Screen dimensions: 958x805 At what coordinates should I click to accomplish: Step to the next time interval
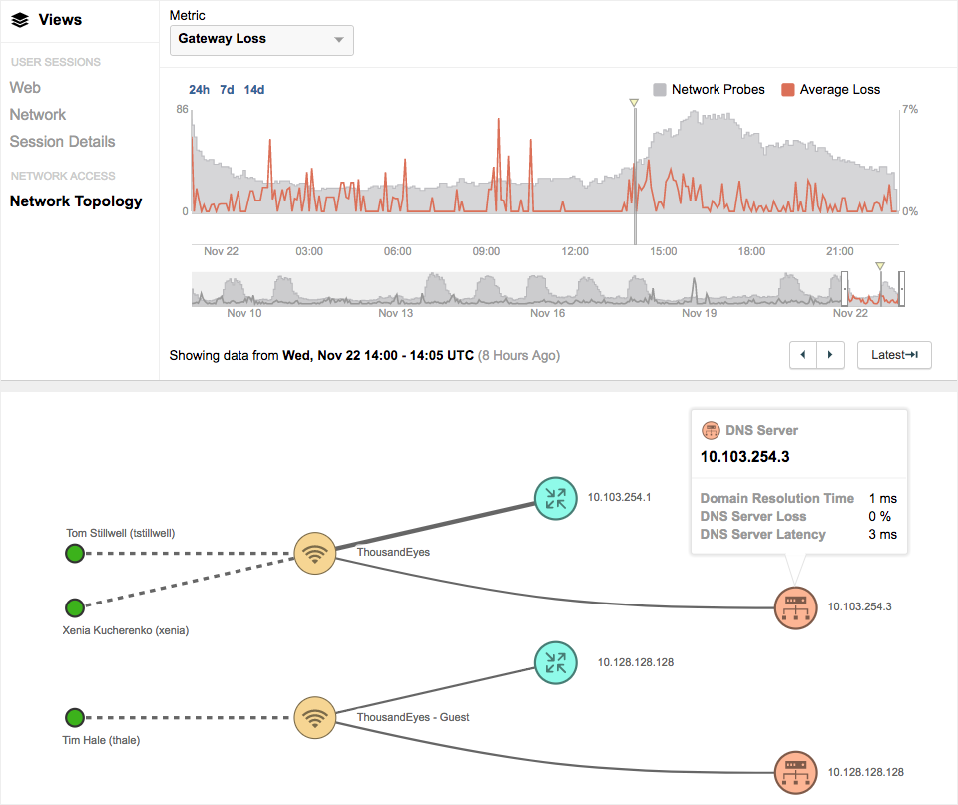[x=831, y=355]
